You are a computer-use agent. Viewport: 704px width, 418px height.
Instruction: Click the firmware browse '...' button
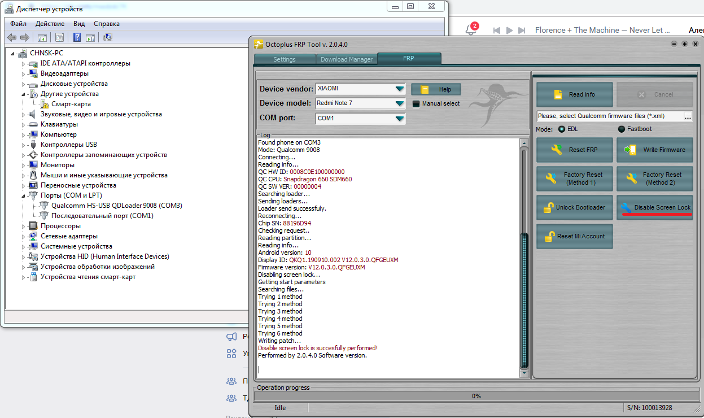coord(688,116)
